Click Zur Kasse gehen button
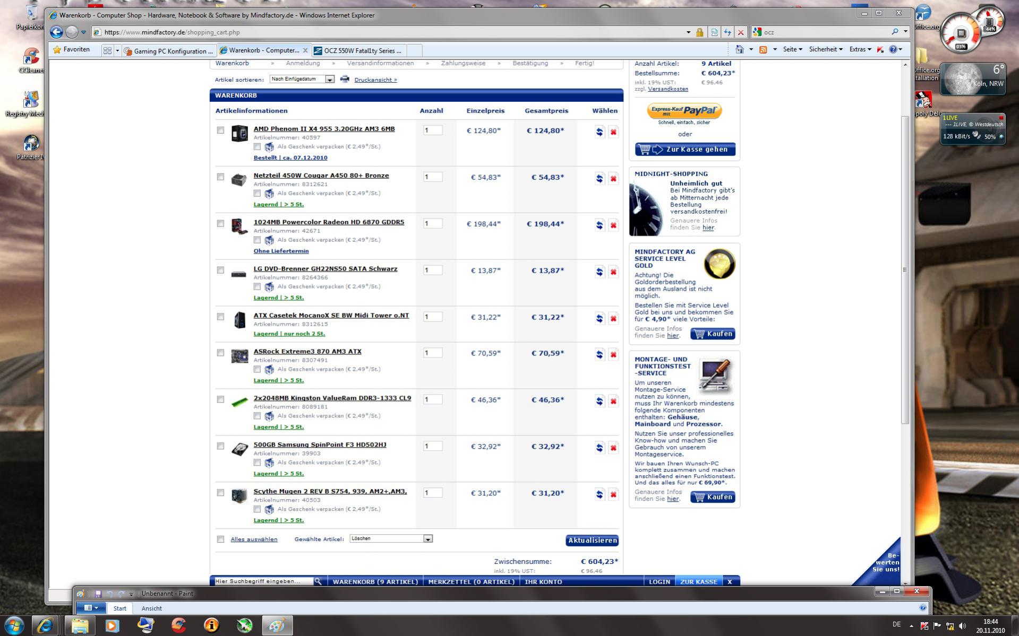1019x636 pixels. (x=685, y=150)
